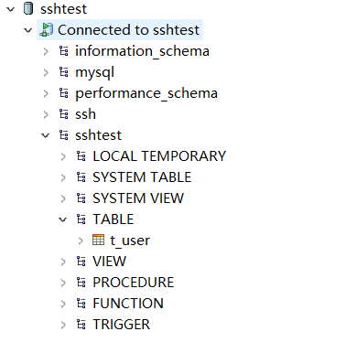Select the VIEW tree item label

click(x=109, y=262)
